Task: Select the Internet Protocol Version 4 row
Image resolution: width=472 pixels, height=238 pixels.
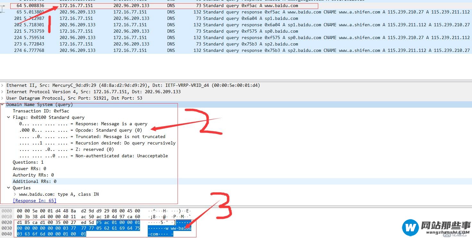Action: pyautogui.click(x=236, y=92)
